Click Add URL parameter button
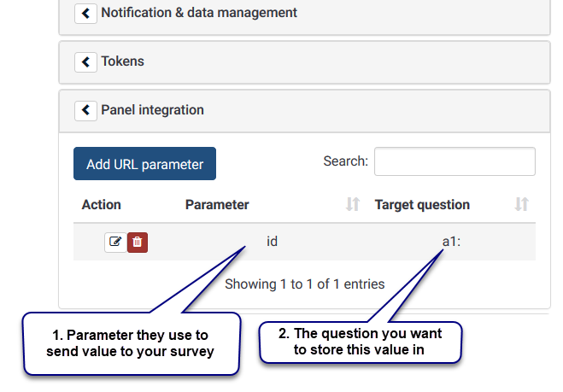 [x=144, y=164]
